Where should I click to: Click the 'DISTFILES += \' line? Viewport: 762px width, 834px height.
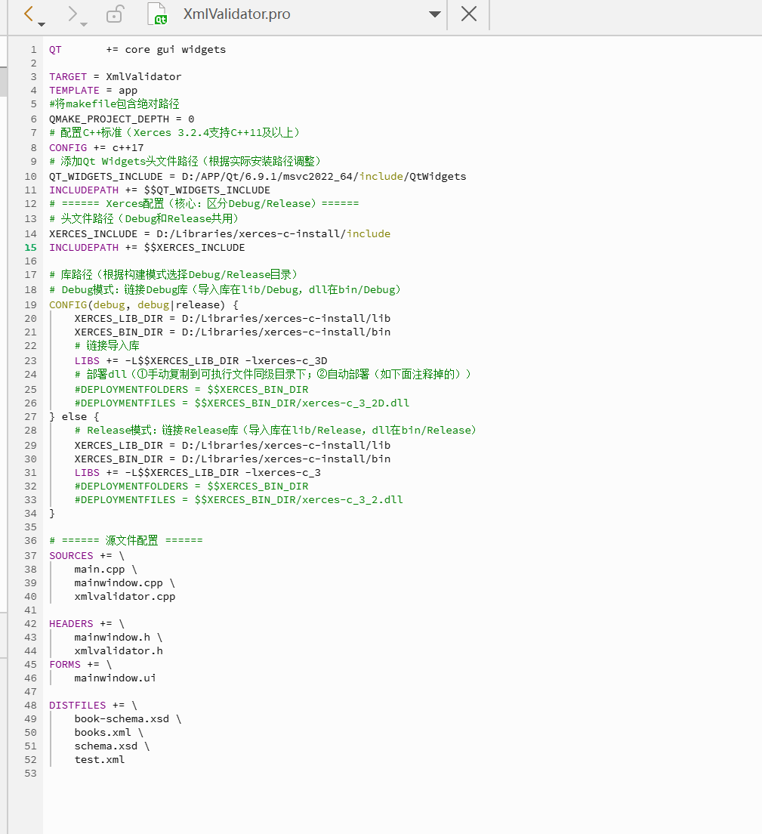tap(93, 706)
